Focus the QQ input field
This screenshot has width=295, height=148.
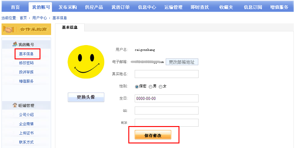(166, 111)
